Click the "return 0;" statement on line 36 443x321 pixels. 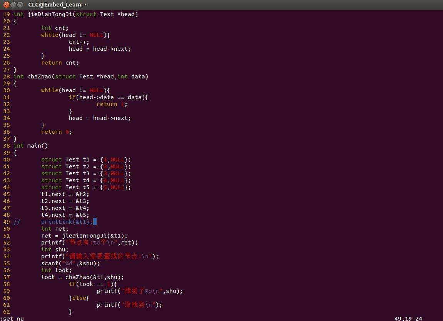pos(57,132)
